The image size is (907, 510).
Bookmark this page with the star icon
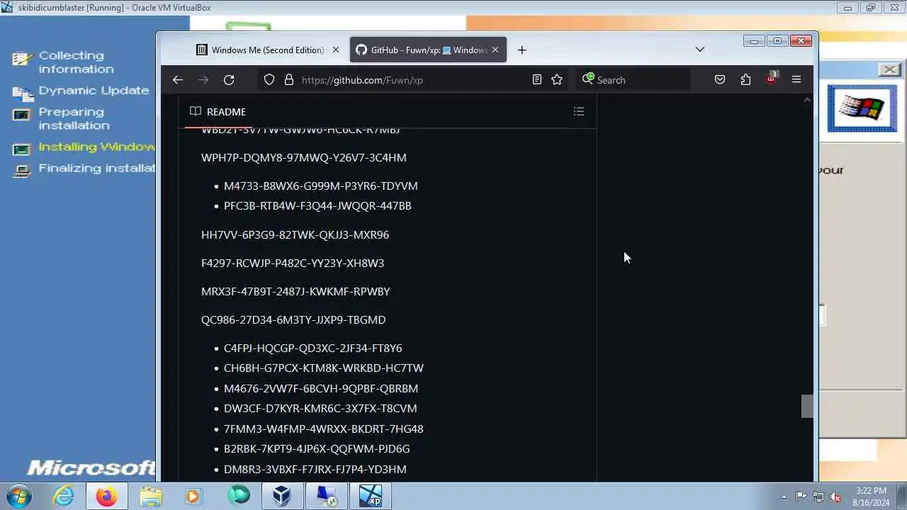557,80
